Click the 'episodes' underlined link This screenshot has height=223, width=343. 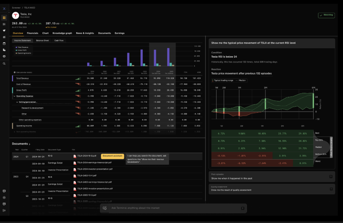[266, 74]
